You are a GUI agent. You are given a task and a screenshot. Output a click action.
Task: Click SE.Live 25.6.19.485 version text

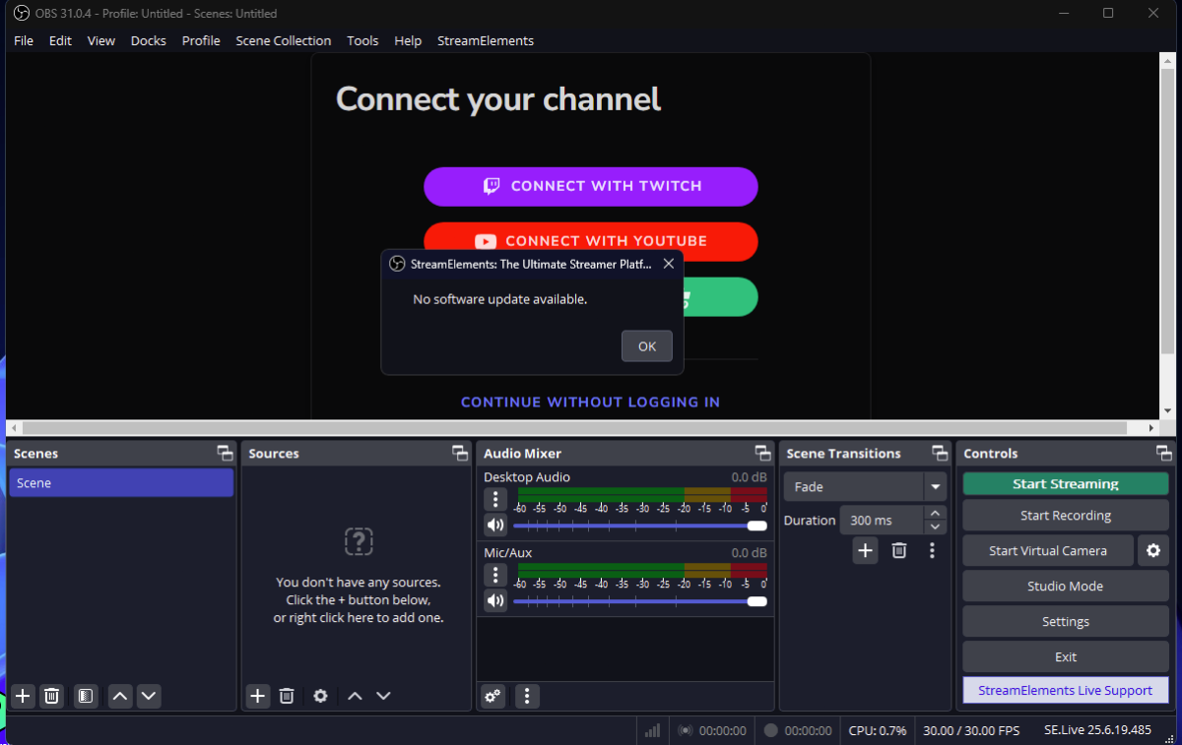[x=1097, y=730]
